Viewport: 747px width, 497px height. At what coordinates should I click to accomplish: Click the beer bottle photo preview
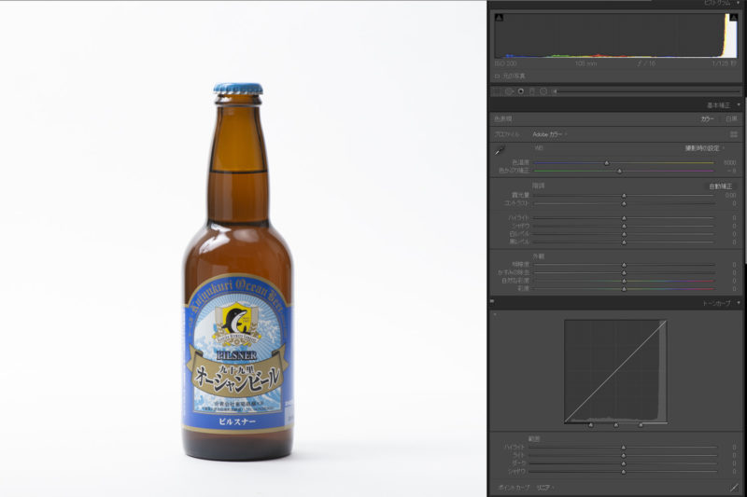pos(243,249)
